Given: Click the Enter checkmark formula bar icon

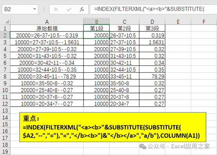Looking at the screenshot, I should pyautogui.click(x=69, y=9).
